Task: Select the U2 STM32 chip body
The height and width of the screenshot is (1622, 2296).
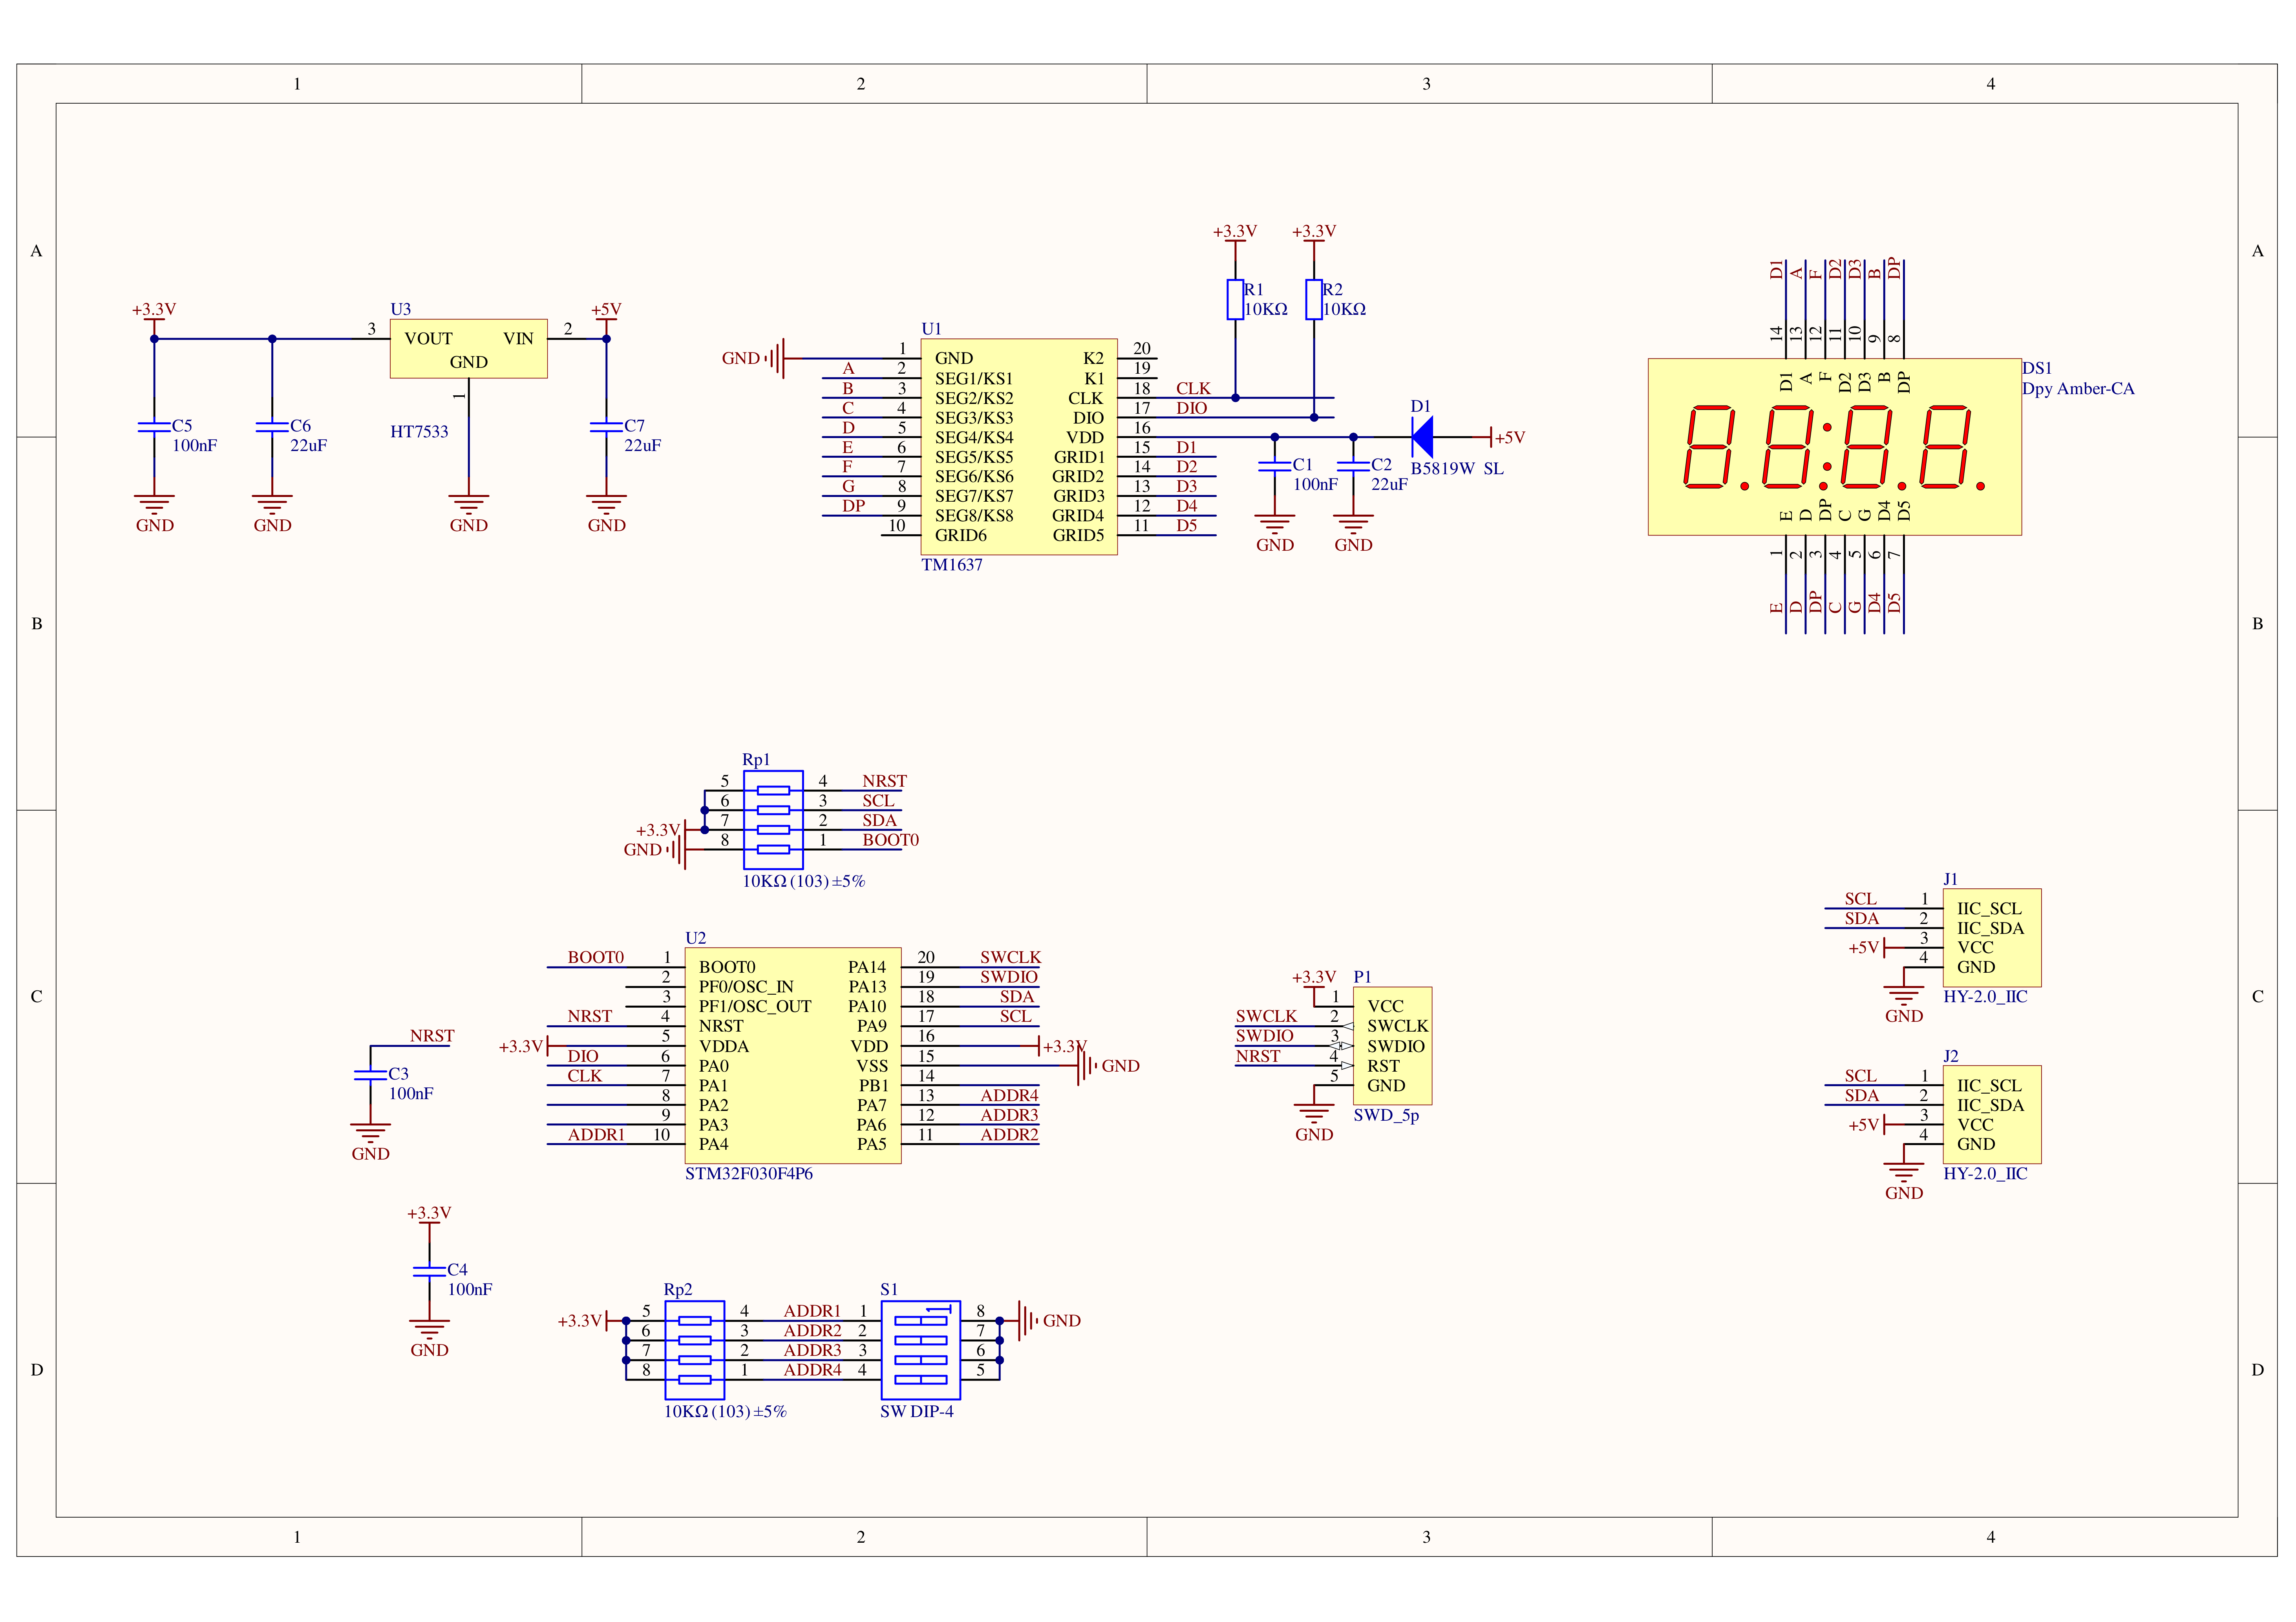Action: point(793,1056)
